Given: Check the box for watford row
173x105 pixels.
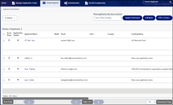Looking at the screenshot, I should (4, 58).
